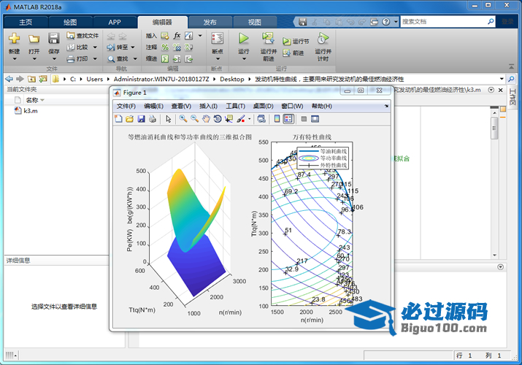Open the Save (保存) dropdown arrow
This screenshot has width=522, height=365.
coord(54,59)
